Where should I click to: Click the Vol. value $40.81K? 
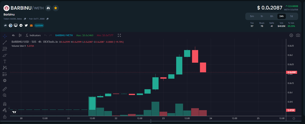282,26
